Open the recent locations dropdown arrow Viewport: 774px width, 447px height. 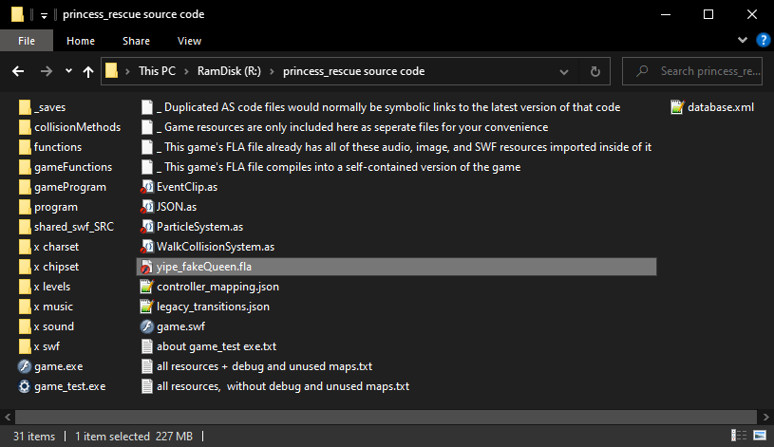[x=68, y=71]
